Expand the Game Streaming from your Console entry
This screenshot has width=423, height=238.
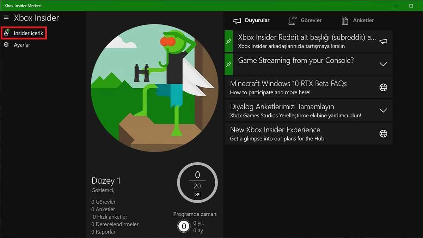383,64
